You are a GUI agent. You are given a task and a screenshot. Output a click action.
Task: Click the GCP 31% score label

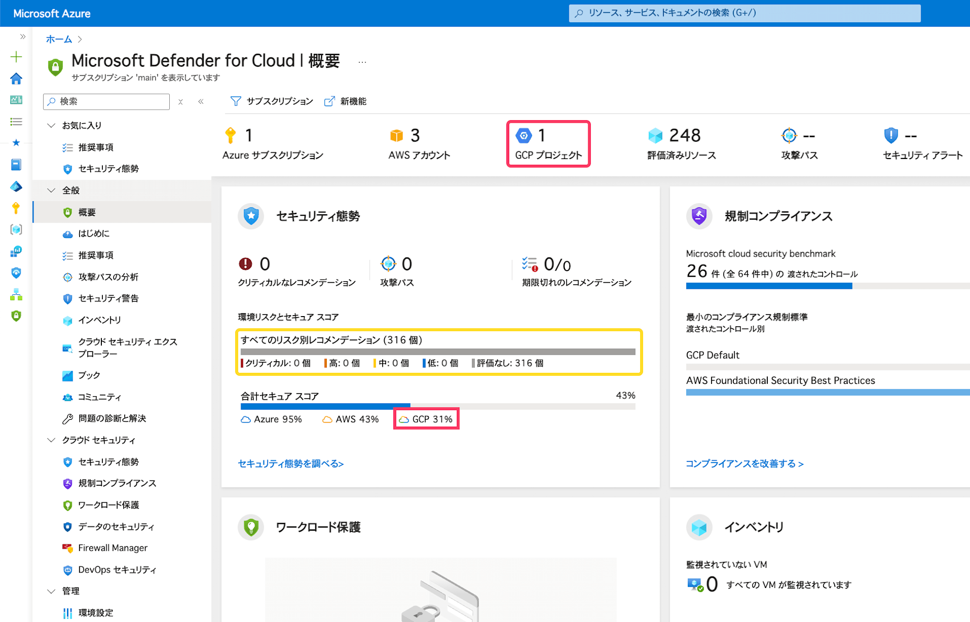click(426, 419)
